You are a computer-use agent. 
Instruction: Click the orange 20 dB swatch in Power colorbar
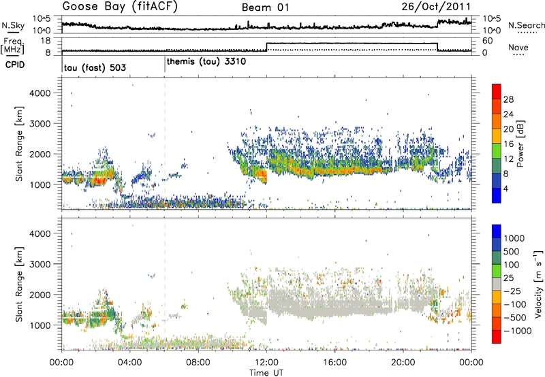click(x=497, y=120)
